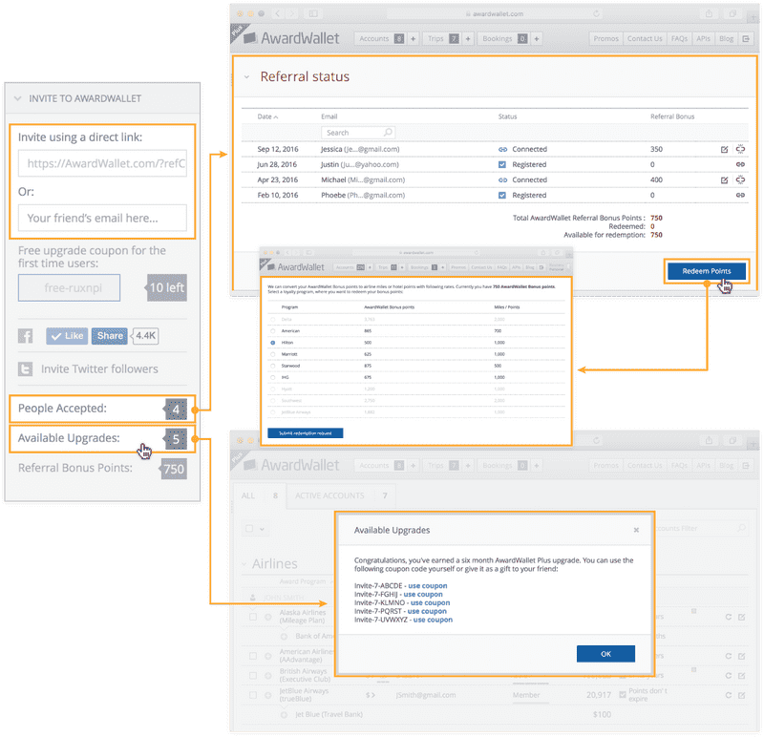Screen dimensions: 764x737
Task: Open FAQs in Referral status window
Action: (x=679, y=38)
